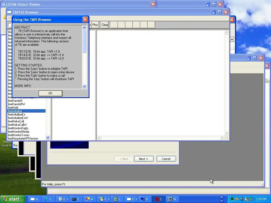Image resolution: width=271 pixels, height=203 pixels.
Task: Click Next in the wizard window
Action: (144, 159)
